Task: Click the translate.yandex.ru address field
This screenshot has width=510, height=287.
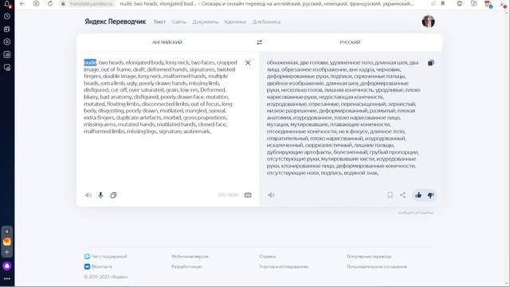Action: [92, 3]
